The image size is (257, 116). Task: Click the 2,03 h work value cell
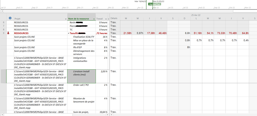(102, 76)
